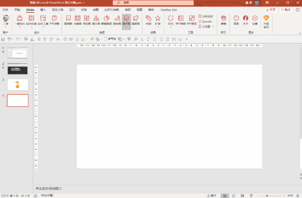Open the 学习 graduation cap icon
This screenshot has width=302, height=198.
point(224,18)
